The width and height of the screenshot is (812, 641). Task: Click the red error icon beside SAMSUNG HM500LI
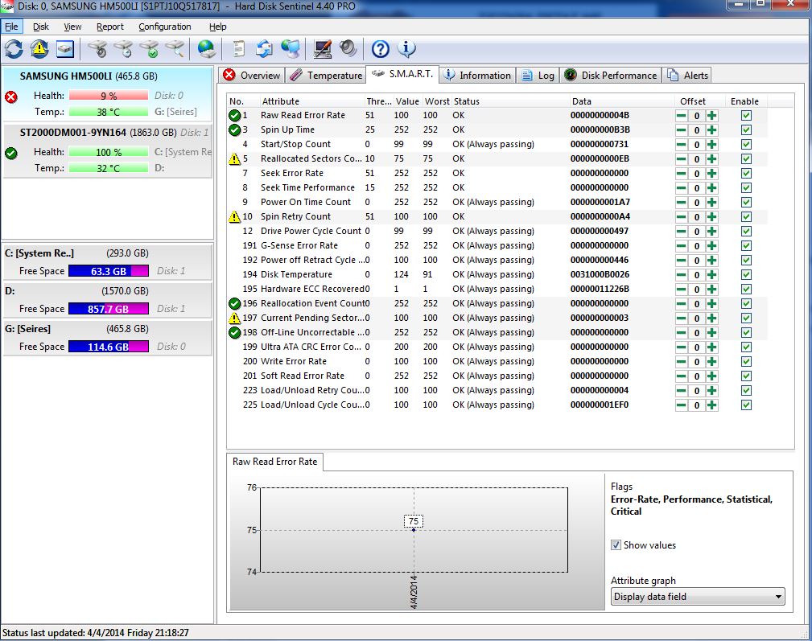pyautogui.click(x=11, y=97)
